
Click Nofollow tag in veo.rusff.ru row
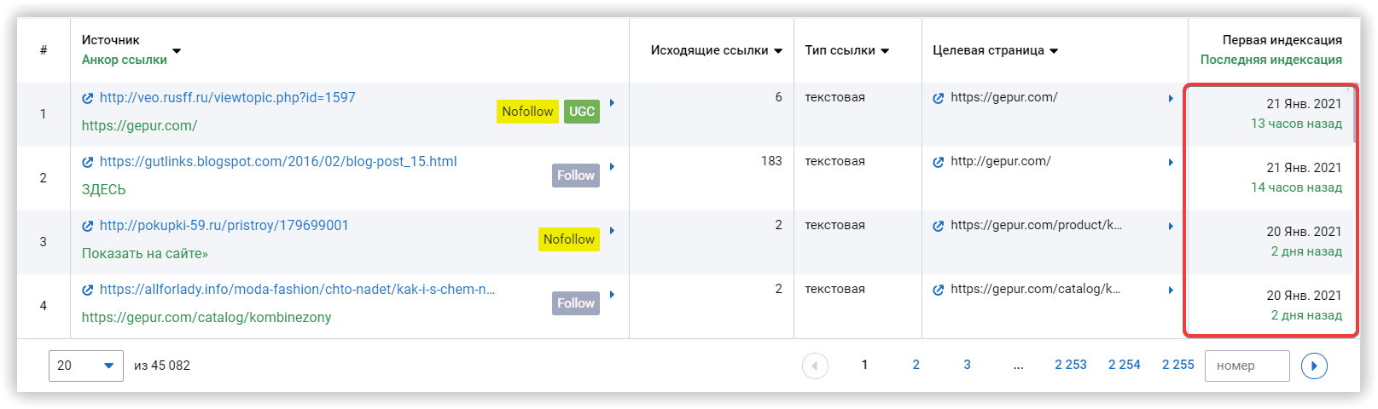point(527,112)
